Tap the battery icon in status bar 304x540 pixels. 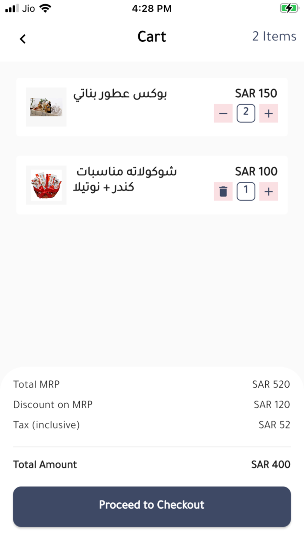289,8
